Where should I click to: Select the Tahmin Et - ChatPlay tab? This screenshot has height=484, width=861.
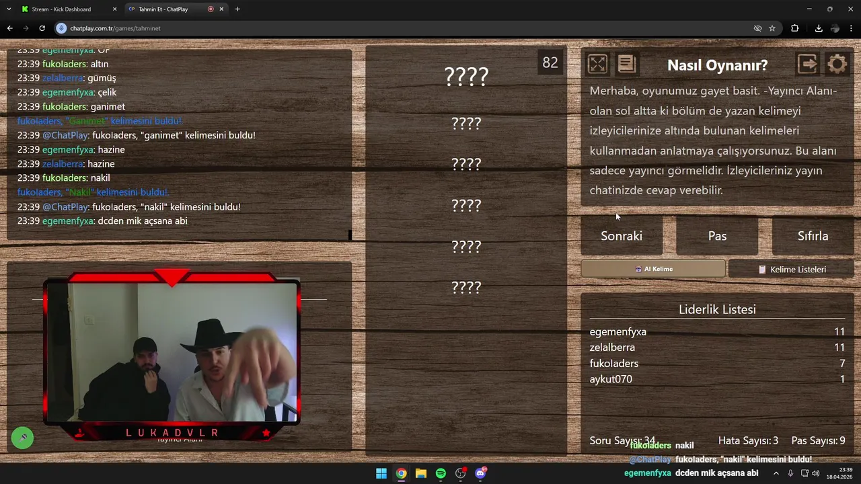click(x=176, y=9)
